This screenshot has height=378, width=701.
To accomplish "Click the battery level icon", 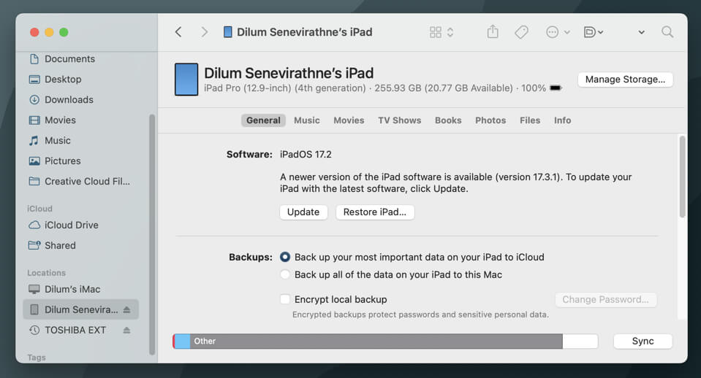I will point(556,88).
